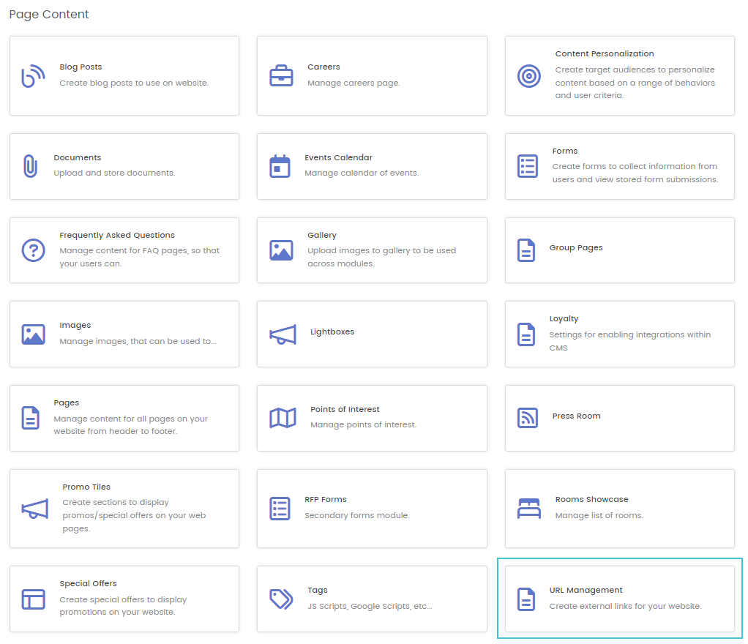Screen dimensions: 748x644
Task: Click the Lightboxes megaphone icon
Action: [283, 334]
